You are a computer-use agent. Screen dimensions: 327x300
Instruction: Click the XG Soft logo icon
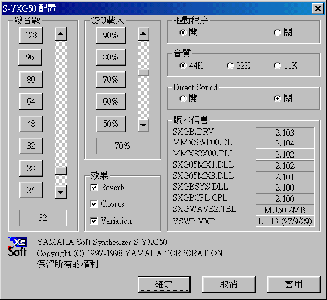point(17,247)
